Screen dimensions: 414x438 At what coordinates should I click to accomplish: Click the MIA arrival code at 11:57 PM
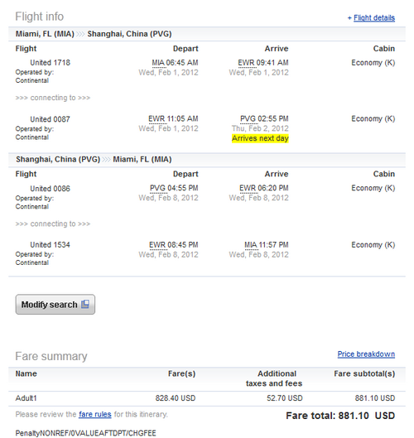point(251,245)
